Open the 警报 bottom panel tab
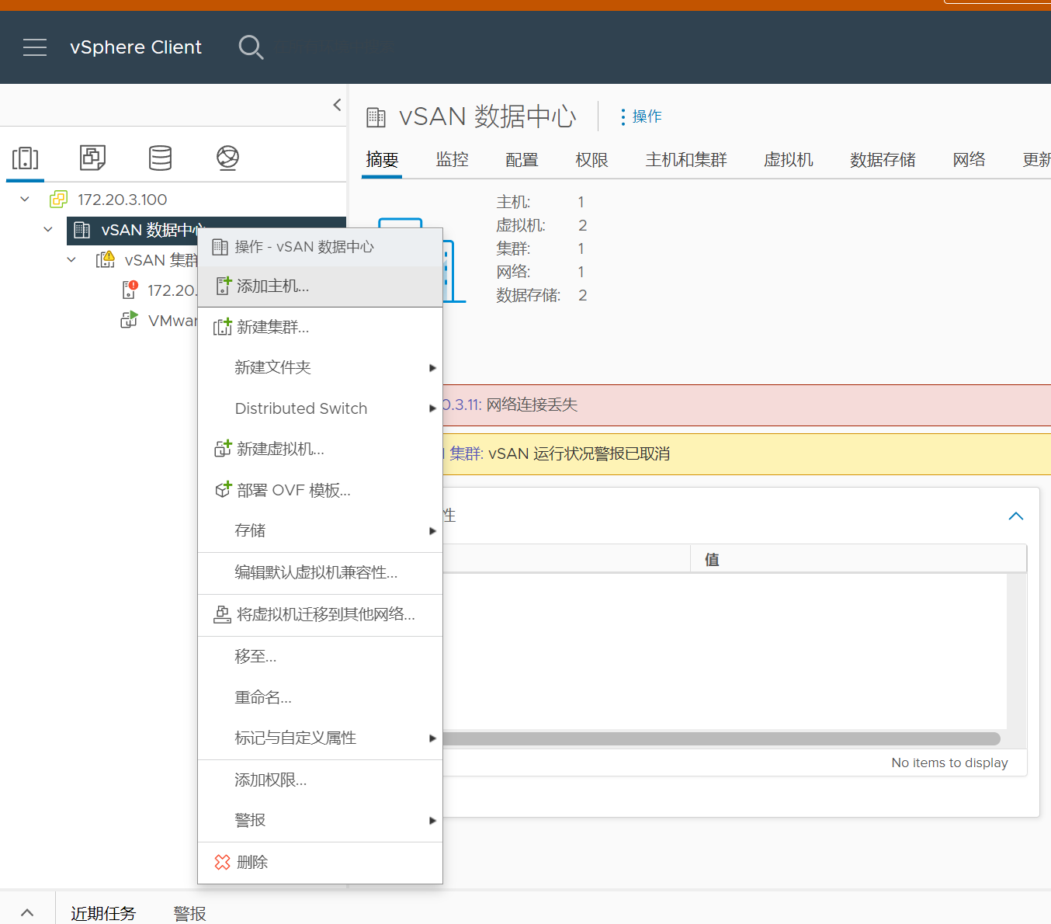The width and height of the screenshot is (1051, 924). pos(189,913)
